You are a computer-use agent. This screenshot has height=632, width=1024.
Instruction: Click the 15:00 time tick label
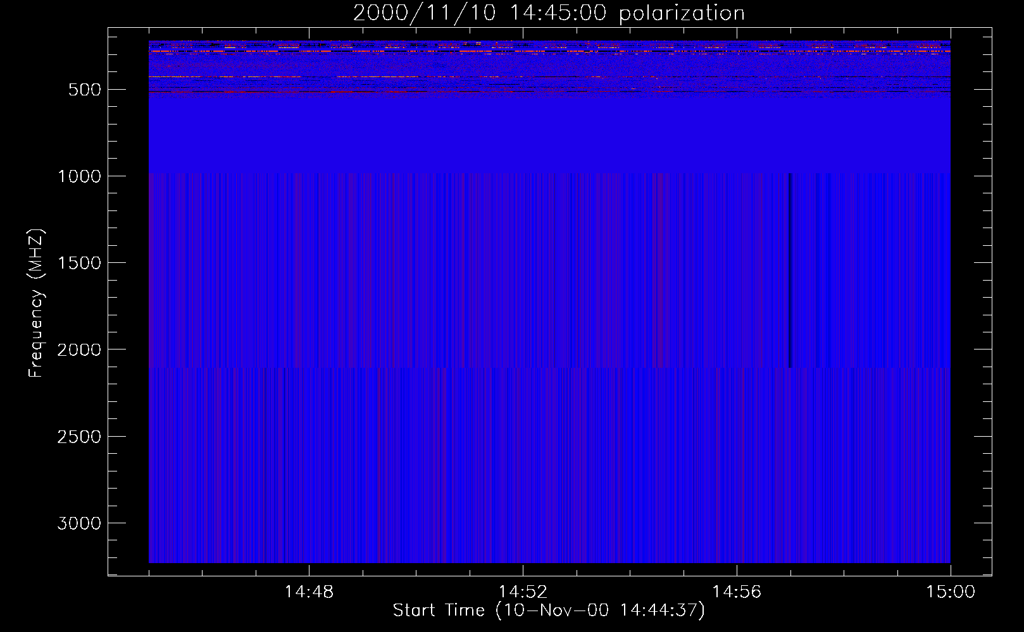pyautogui.click(x=951, y=592)
